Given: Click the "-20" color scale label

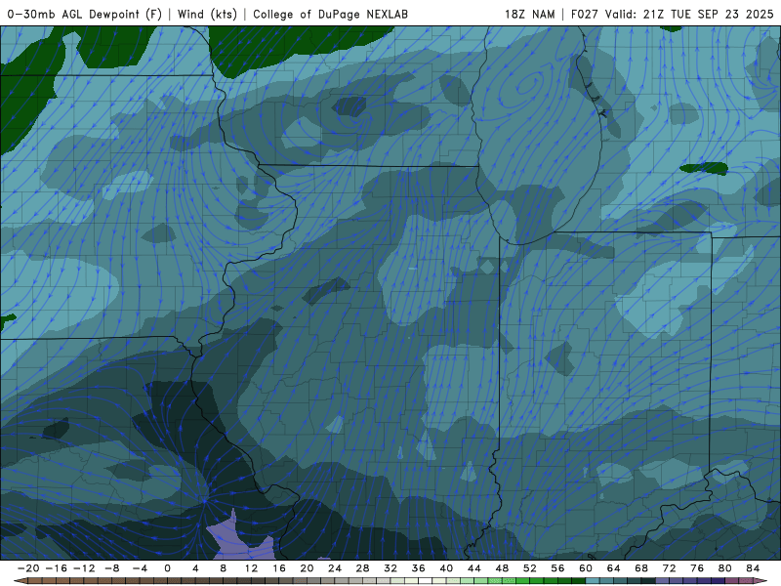Looking at the screenshot, I should (28, 568).
